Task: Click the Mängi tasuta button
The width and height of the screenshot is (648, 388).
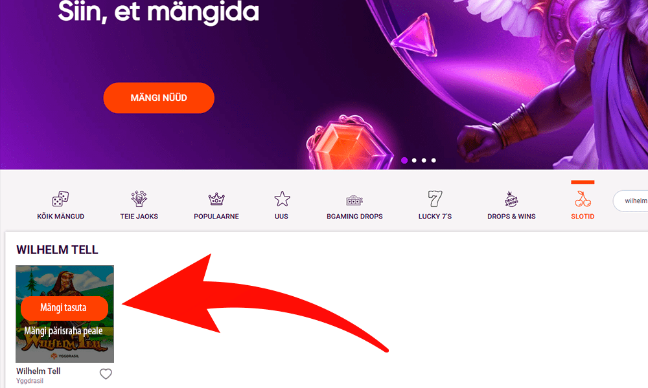Action: [64, 308]
